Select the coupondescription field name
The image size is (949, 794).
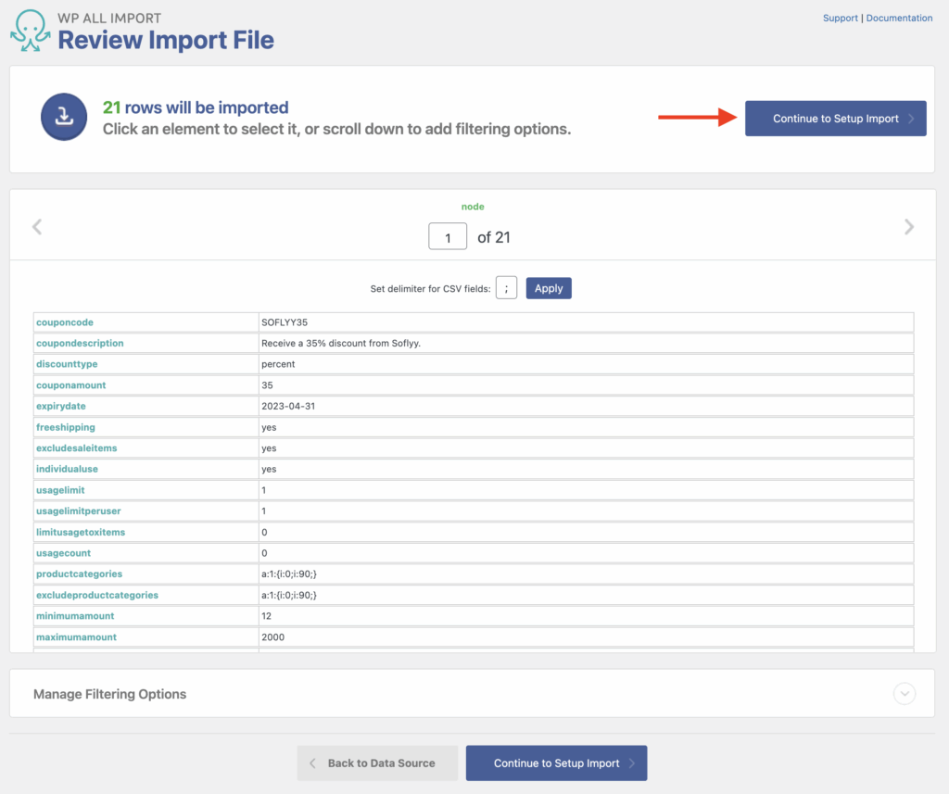(80, 343)
